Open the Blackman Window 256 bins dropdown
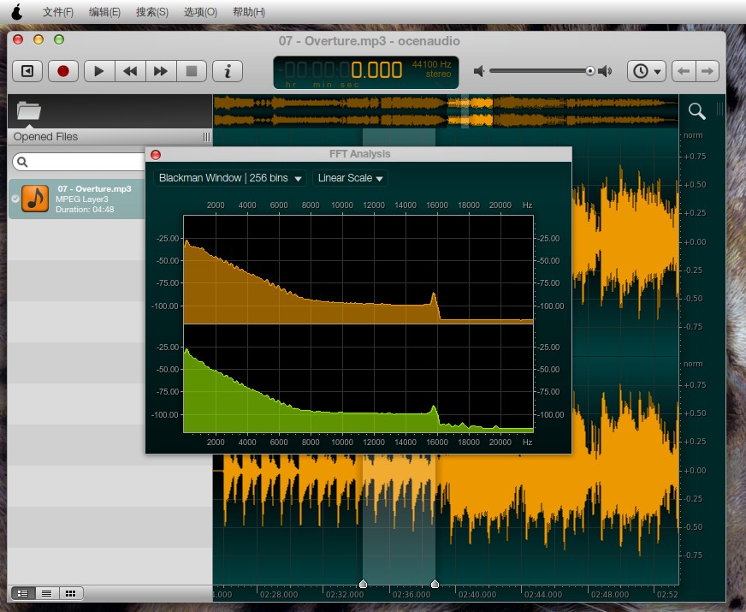746x612 pixels. click(x=230, y=178)
